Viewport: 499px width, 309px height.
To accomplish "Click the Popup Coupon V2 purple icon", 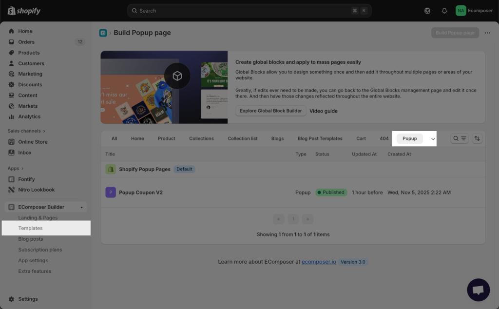I will pos(111,193).
